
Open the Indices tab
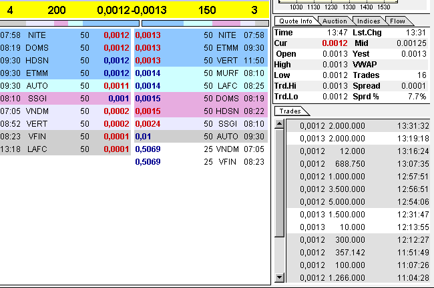pos(369,21)
